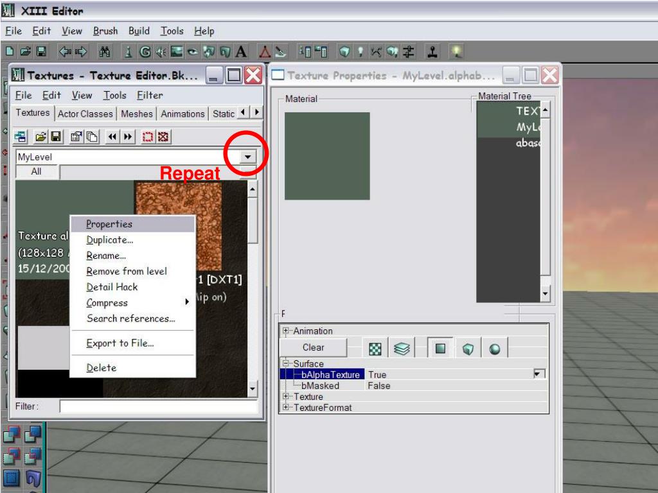Switch to the Meshes tab
The height and width of the screenshot is (493, 658).
pyautogui.click(x=137, y=114)
